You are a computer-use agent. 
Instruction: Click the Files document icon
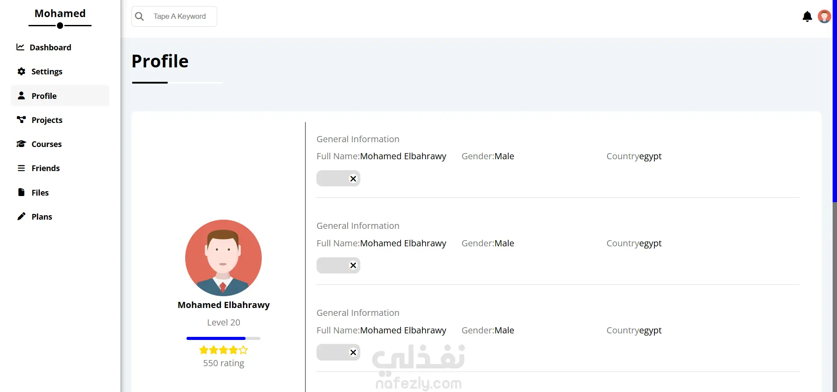[x=21, y=192]
